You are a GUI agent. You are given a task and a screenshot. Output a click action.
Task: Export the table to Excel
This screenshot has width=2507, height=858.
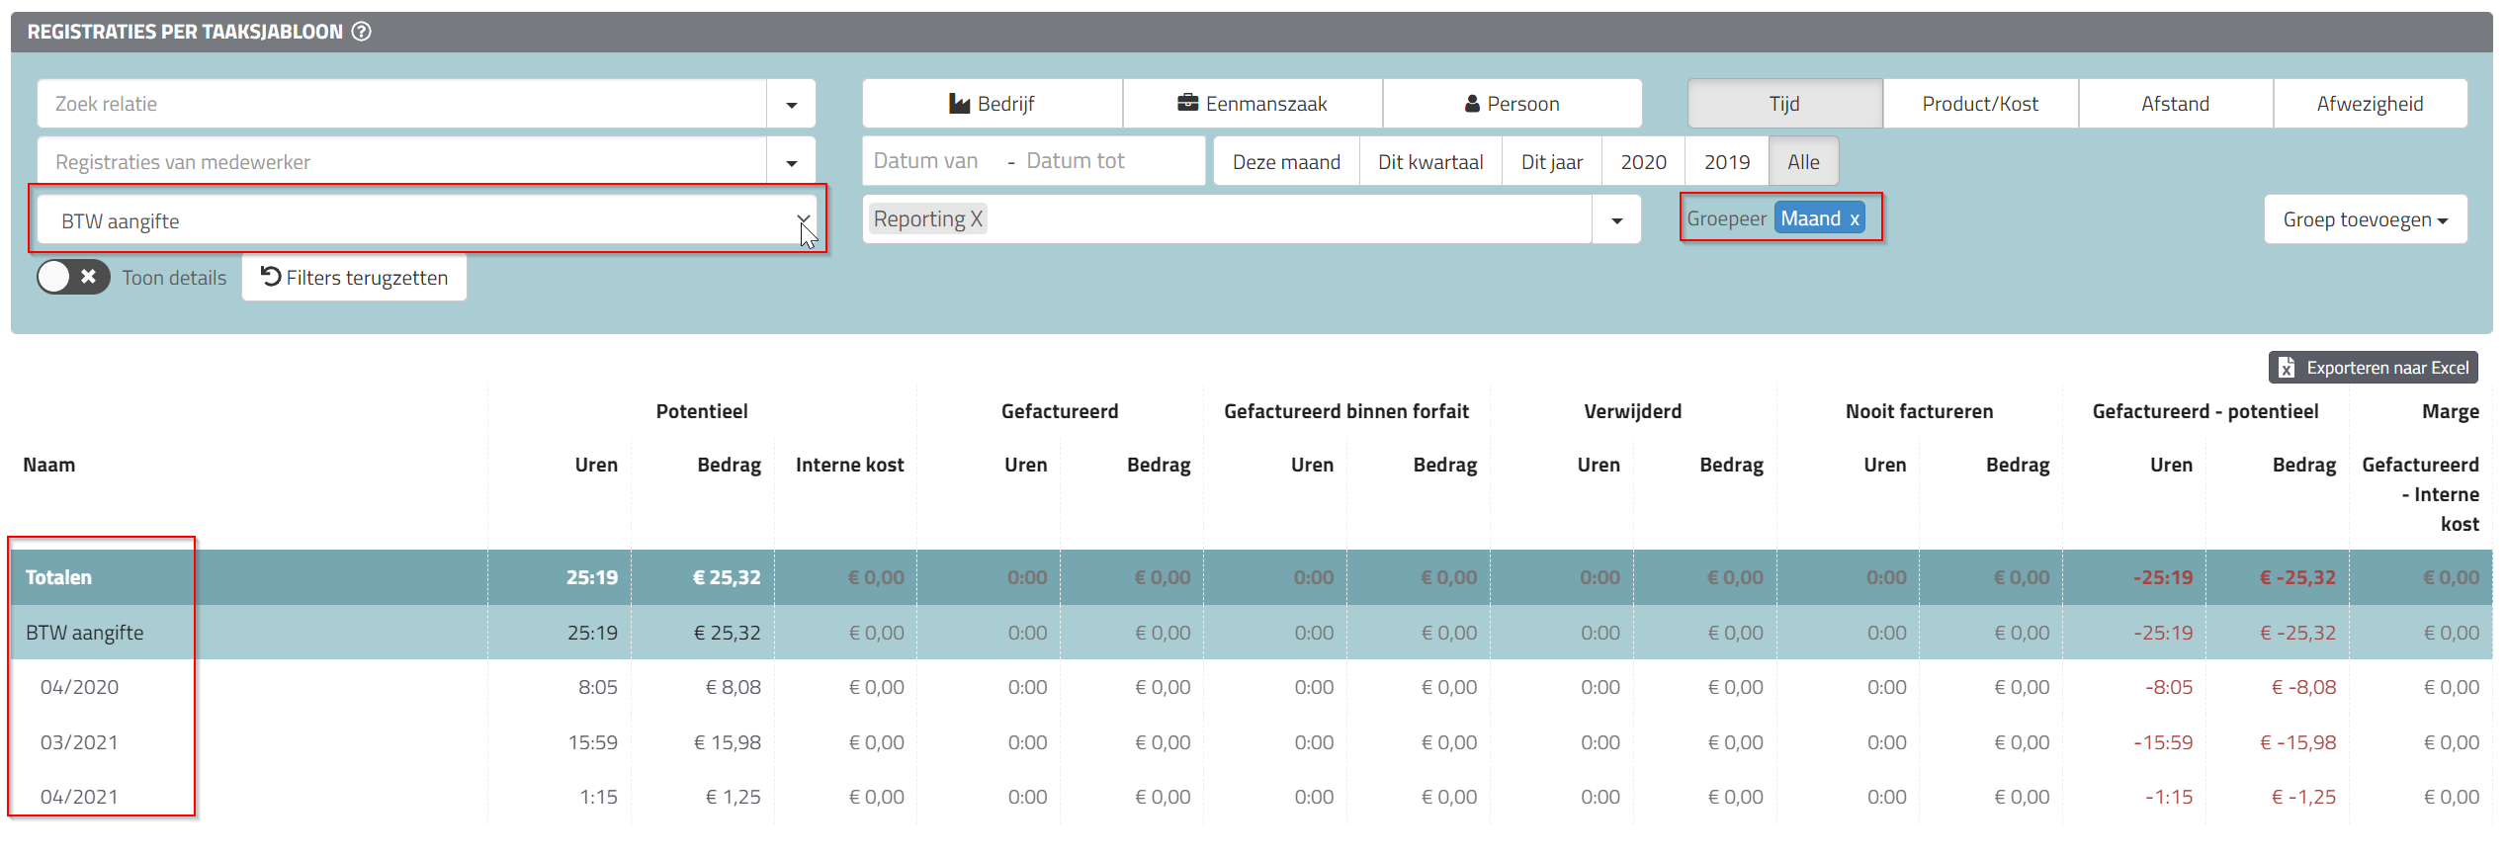click(2373, 368)
